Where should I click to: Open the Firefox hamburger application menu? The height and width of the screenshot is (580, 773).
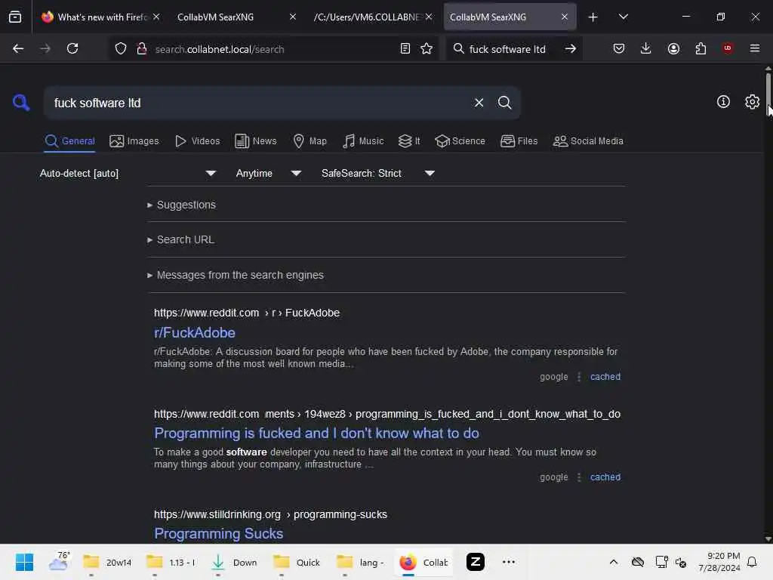tap(755, 48)
